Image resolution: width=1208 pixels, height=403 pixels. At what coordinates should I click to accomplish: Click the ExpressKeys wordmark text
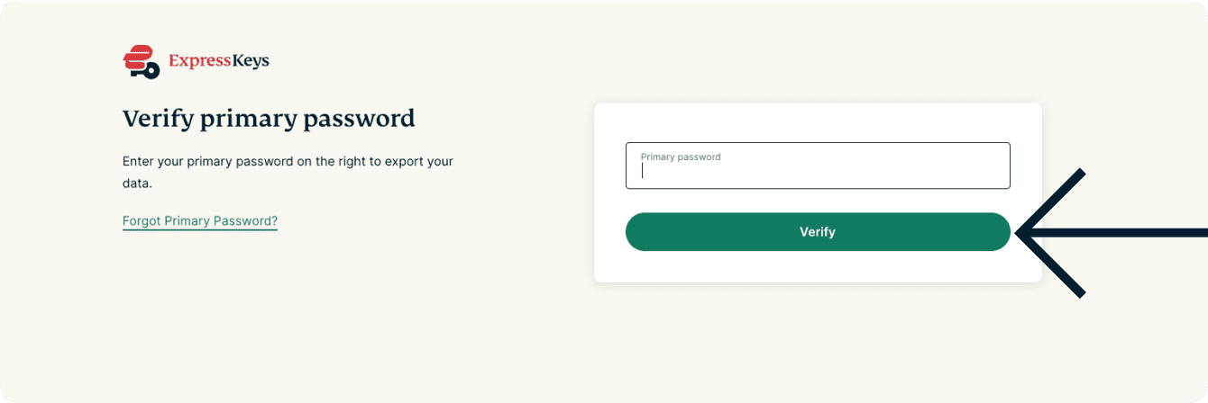218,61
